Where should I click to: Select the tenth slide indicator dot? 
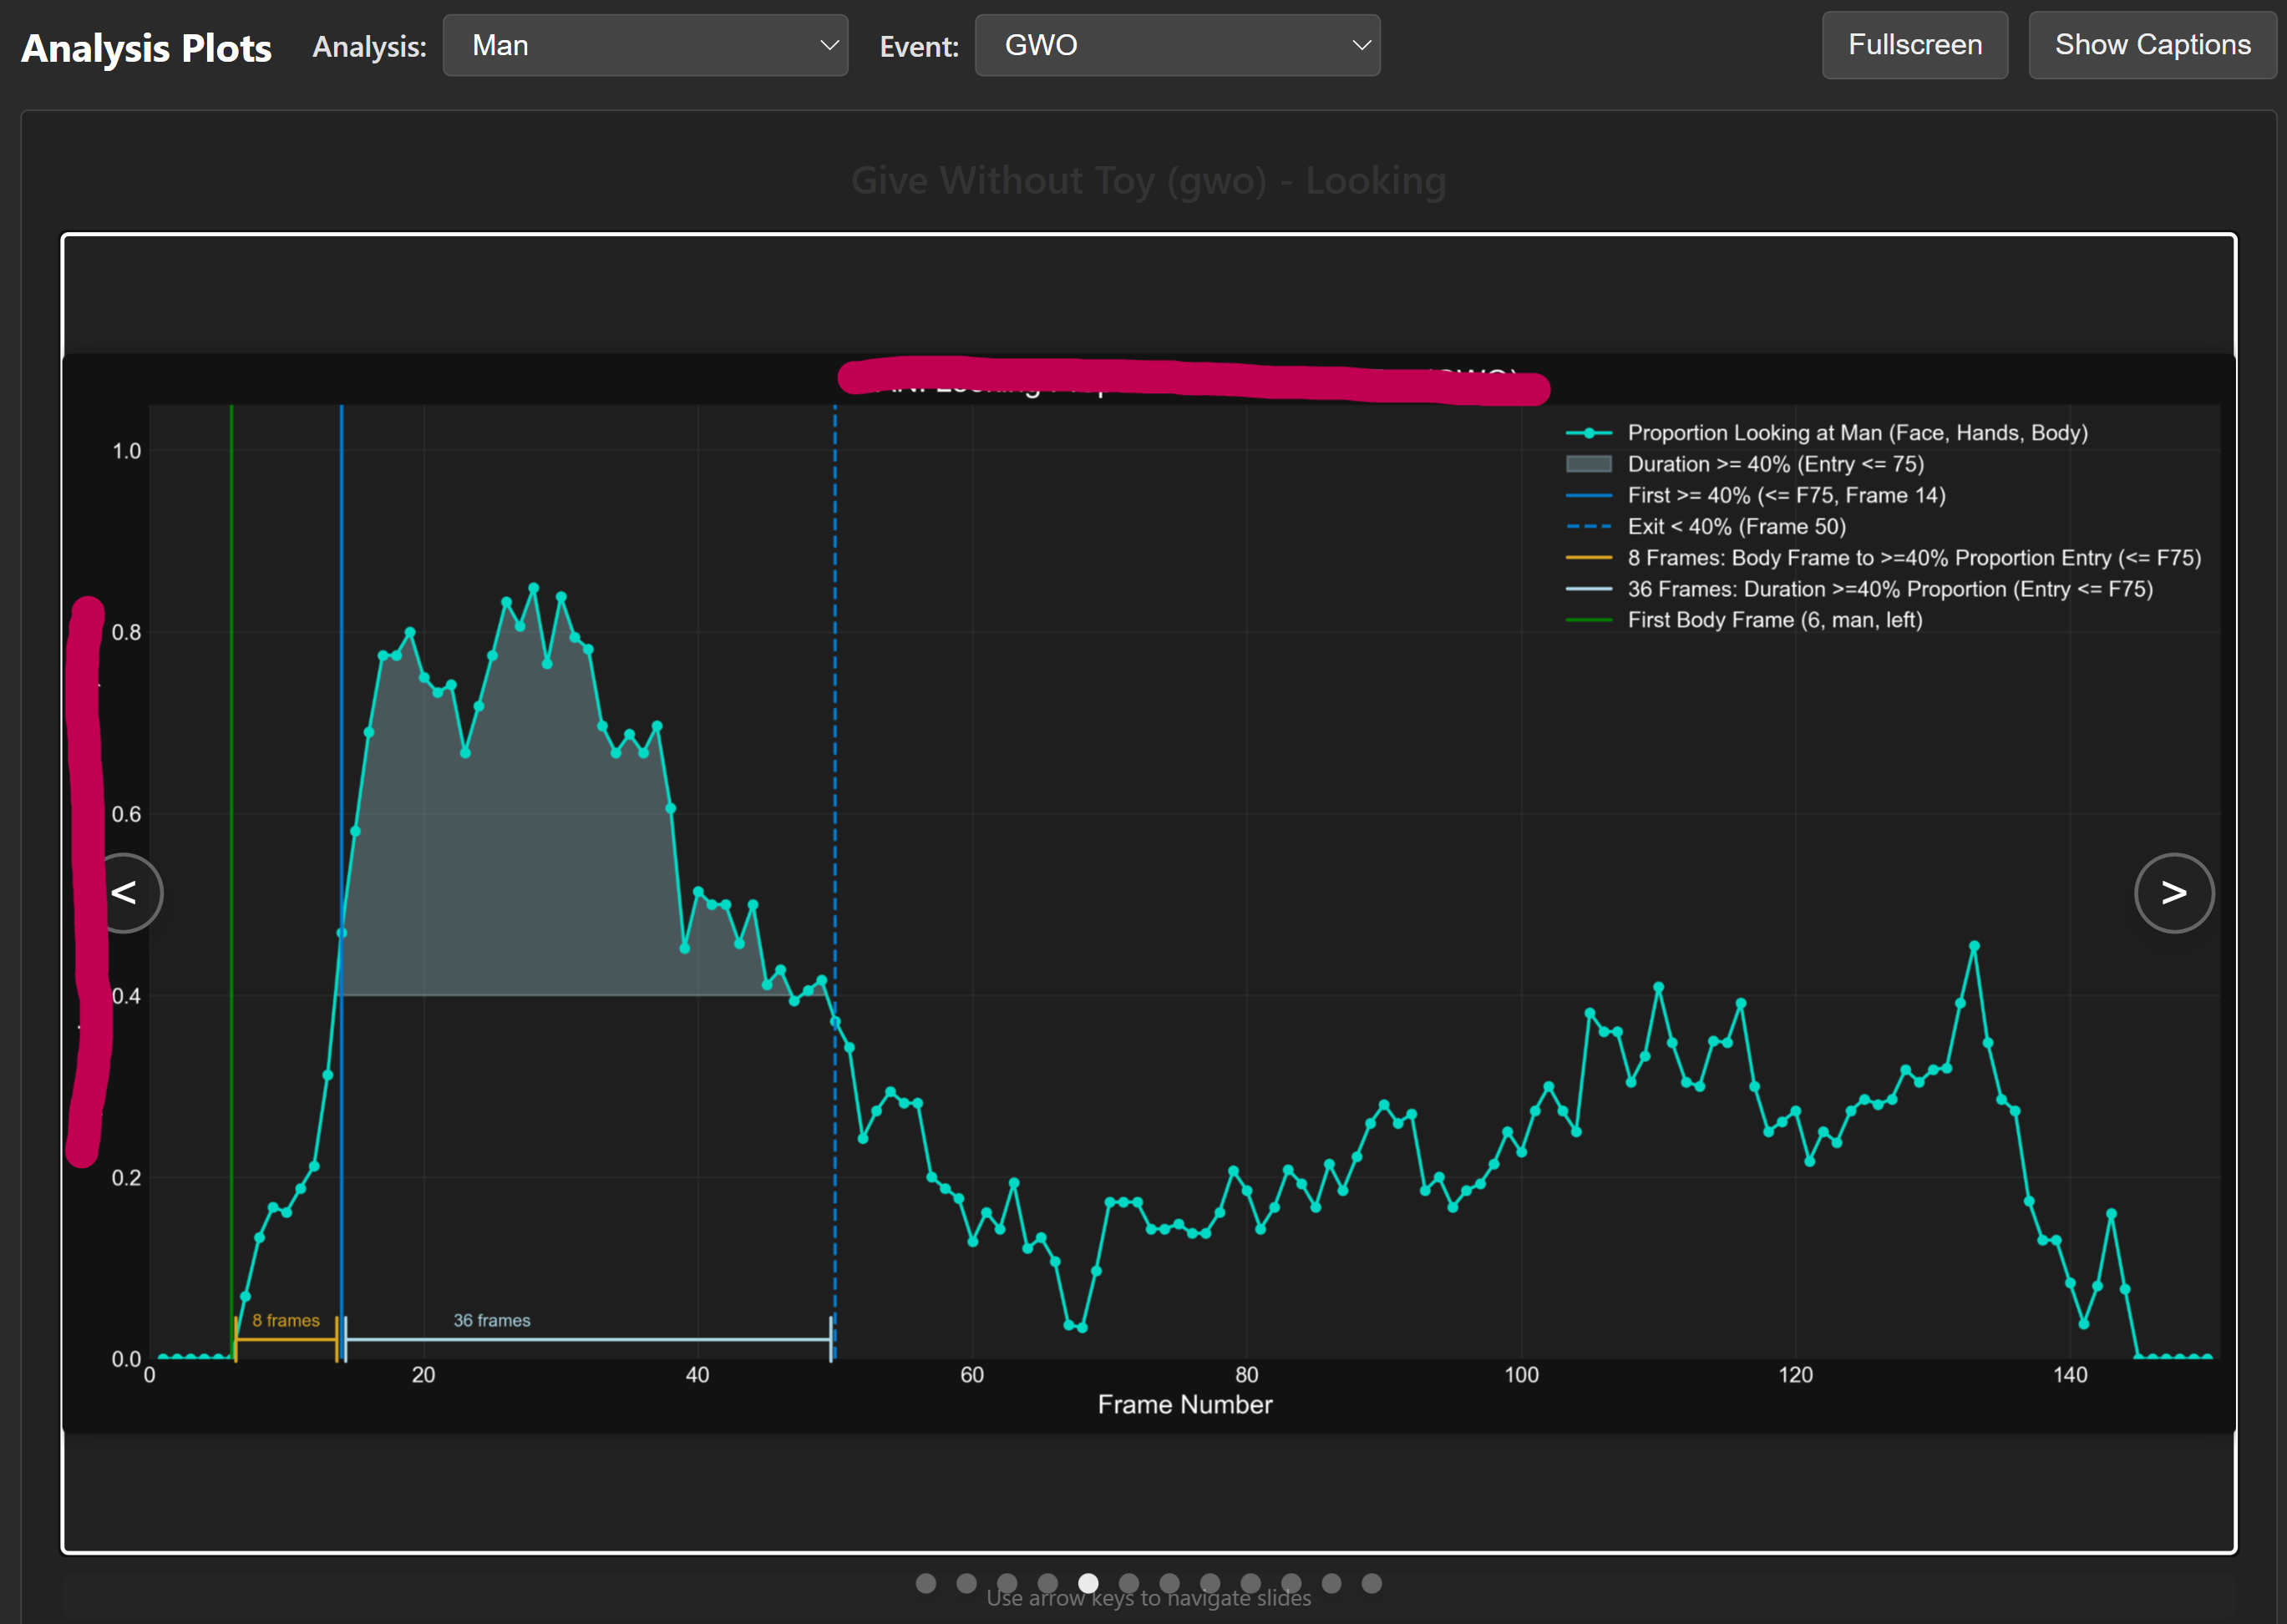(1291, 1583)
